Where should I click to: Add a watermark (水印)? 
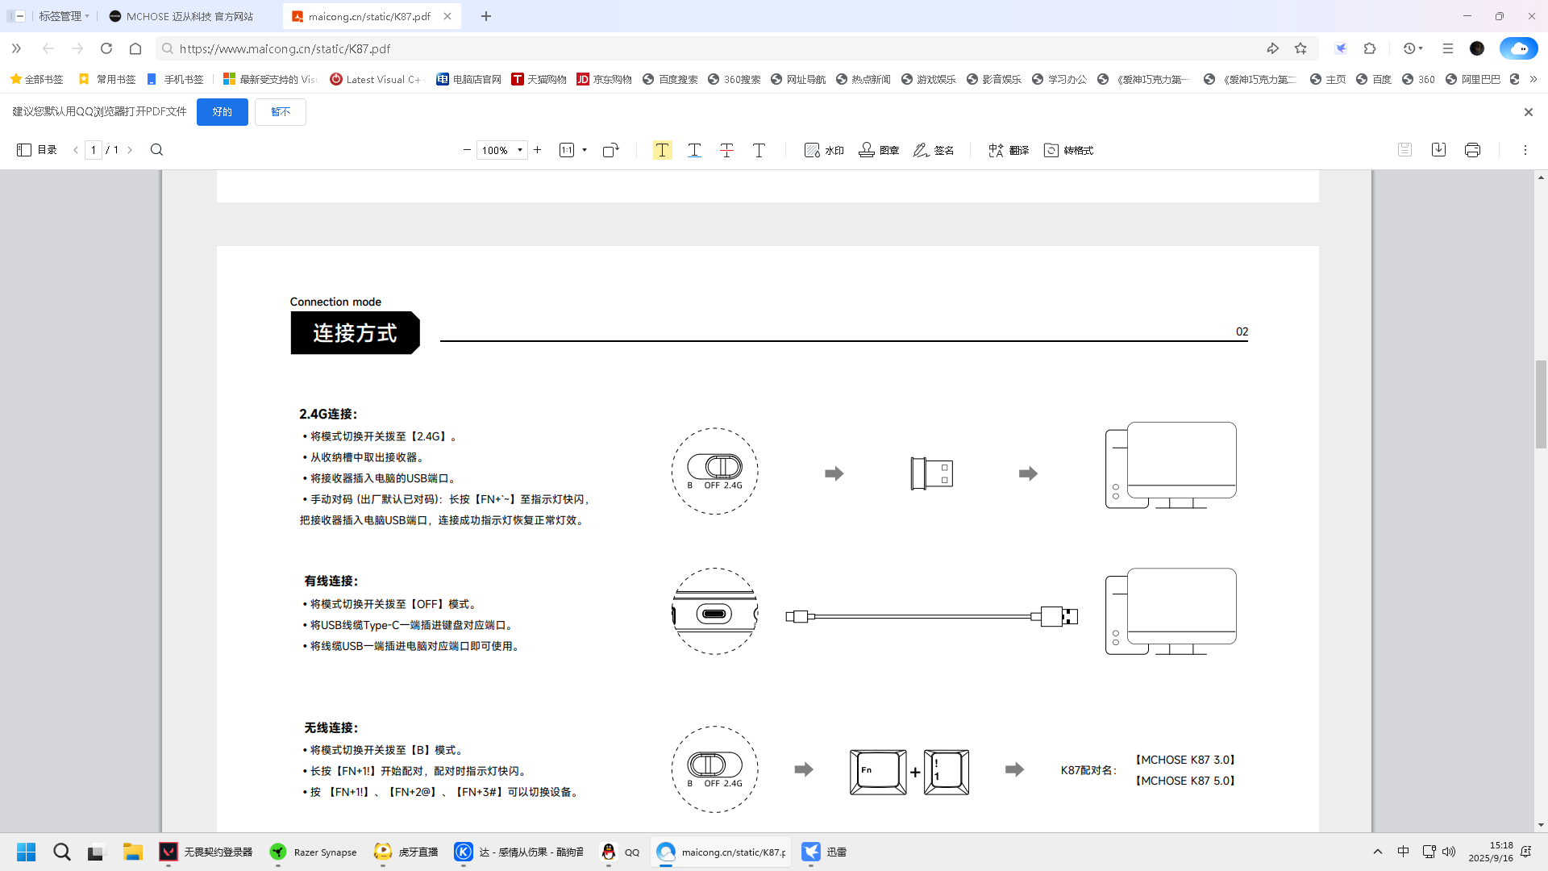pyautogui.click(x=824, y=150)
